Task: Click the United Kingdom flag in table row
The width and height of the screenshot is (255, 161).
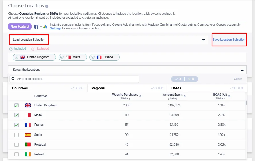Action: point(28,105)
